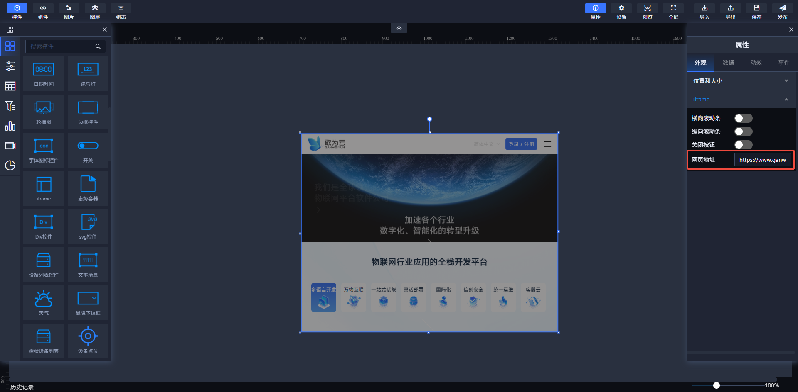798x392 pixels.
Task: Select the 万物互联 card in iframe
Action: (354, 297)
